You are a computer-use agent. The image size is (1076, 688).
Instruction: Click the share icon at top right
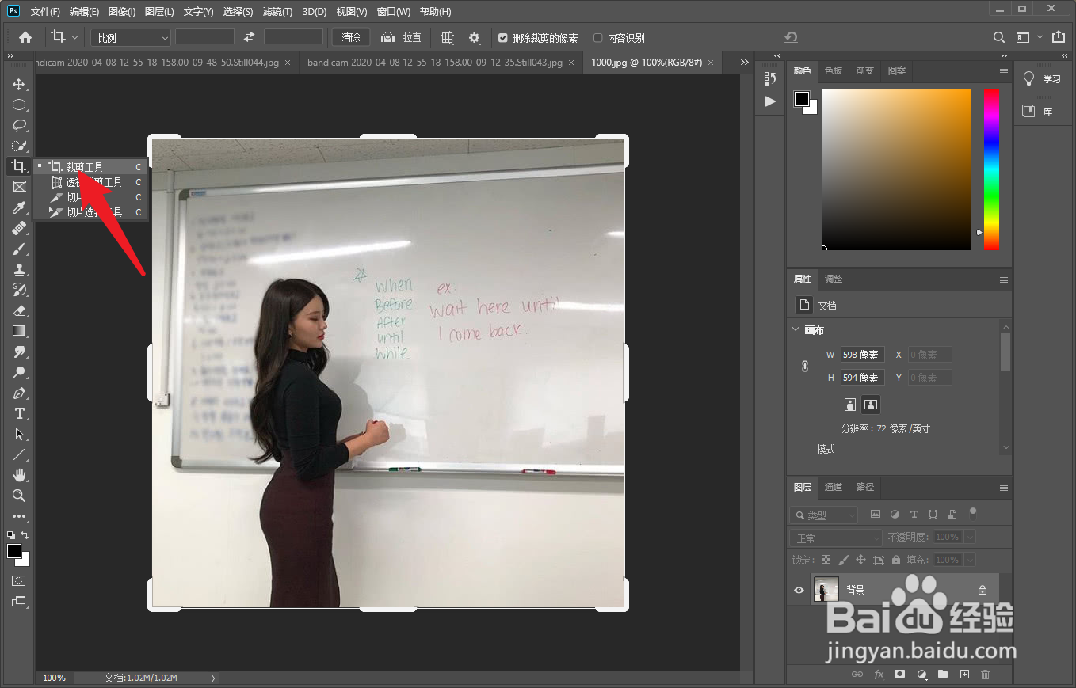pos(1059,37)
